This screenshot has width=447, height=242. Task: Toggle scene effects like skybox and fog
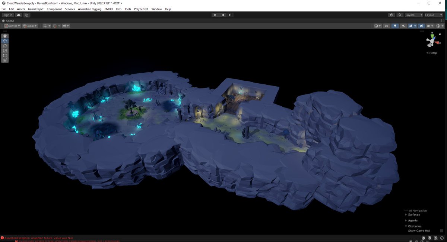click(x=410, y=26)
